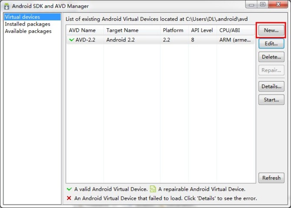Click the Android SDK title bar icon
Viewport: 291px width, 208px height.
7,6
